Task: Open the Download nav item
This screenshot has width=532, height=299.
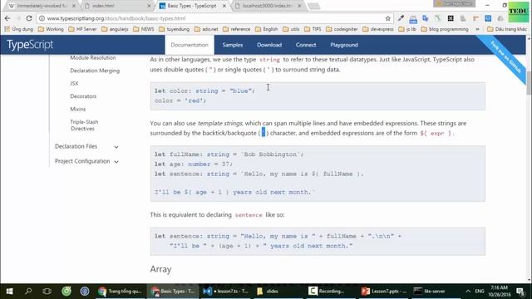Action: [x=269, y=45]
